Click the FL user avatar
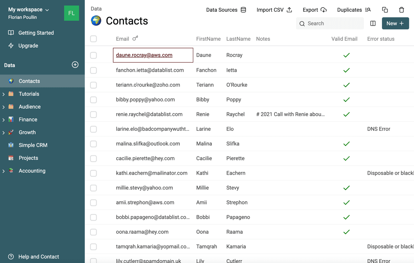Image resolution: width=414 pixels, height=263 pixels. [x=71, y=13]
